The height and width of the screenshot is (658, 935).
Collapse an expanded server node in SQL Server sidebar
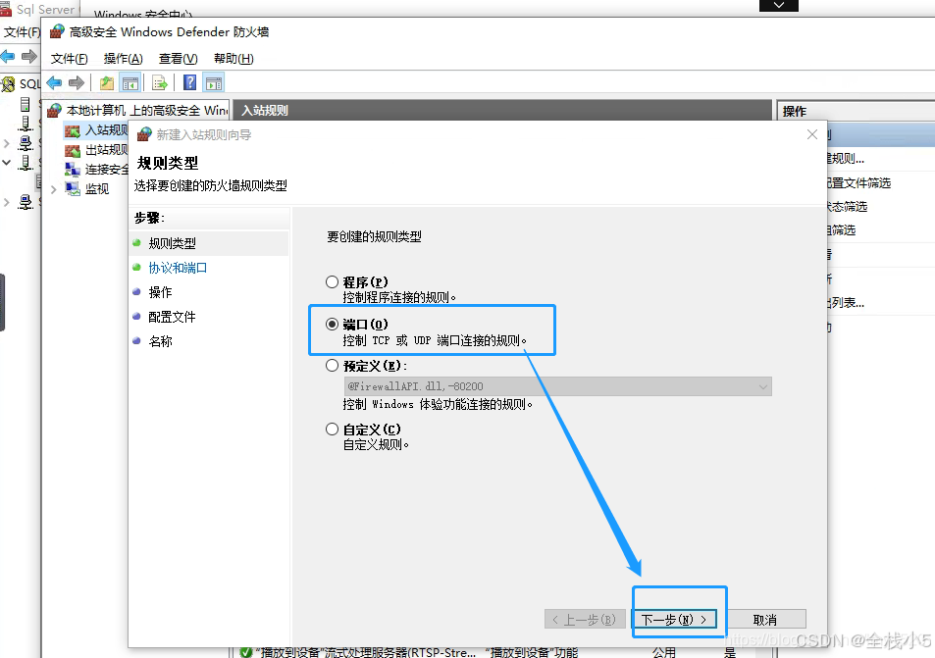point(7,162)
